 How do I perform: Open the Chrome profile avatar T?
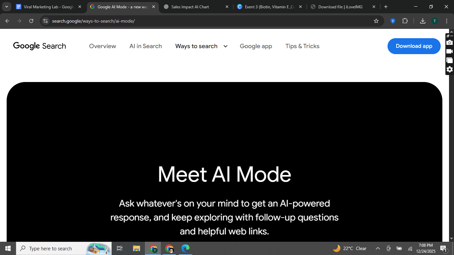coord(435,21)
